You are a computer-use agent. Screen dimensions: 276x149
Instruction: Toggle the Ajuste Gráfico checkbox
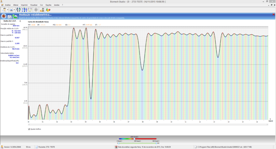tap(29, 129)
